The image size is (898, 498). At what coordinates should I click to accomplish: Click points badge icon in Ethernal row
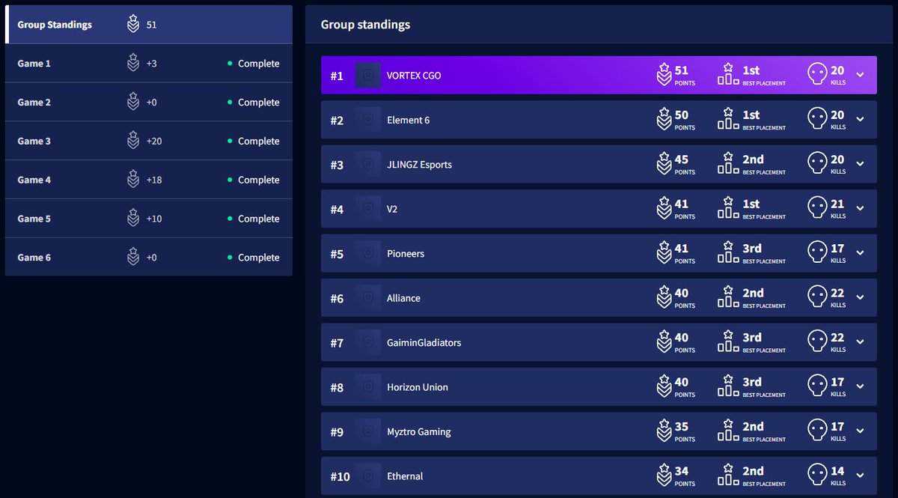tap(664, 476)
